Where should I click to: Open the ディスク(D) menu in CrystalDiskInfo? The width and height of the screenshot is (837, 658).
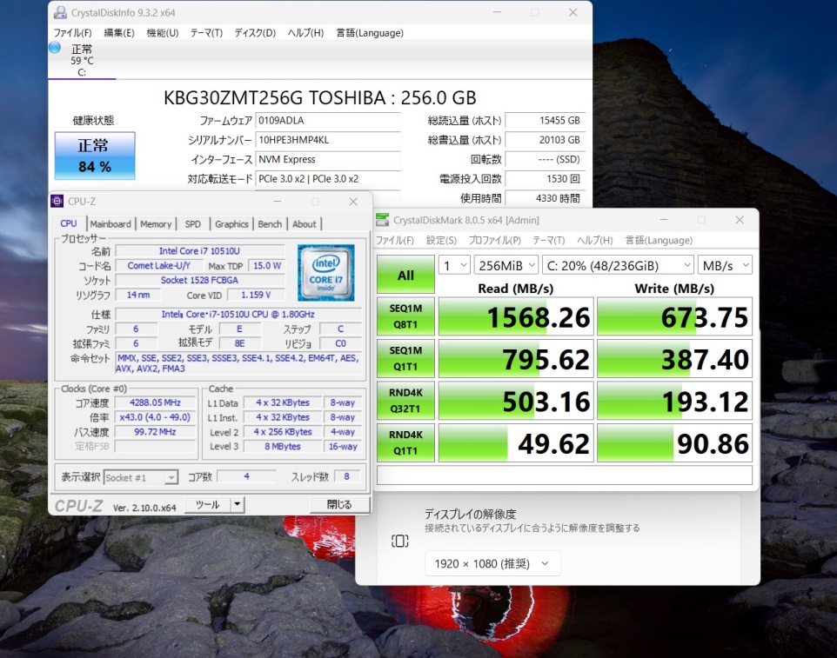coord(255,33)
